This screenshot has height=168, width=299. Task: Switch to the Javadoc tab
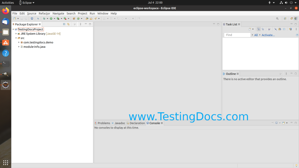pyautogui.click(x=118, y=123)
